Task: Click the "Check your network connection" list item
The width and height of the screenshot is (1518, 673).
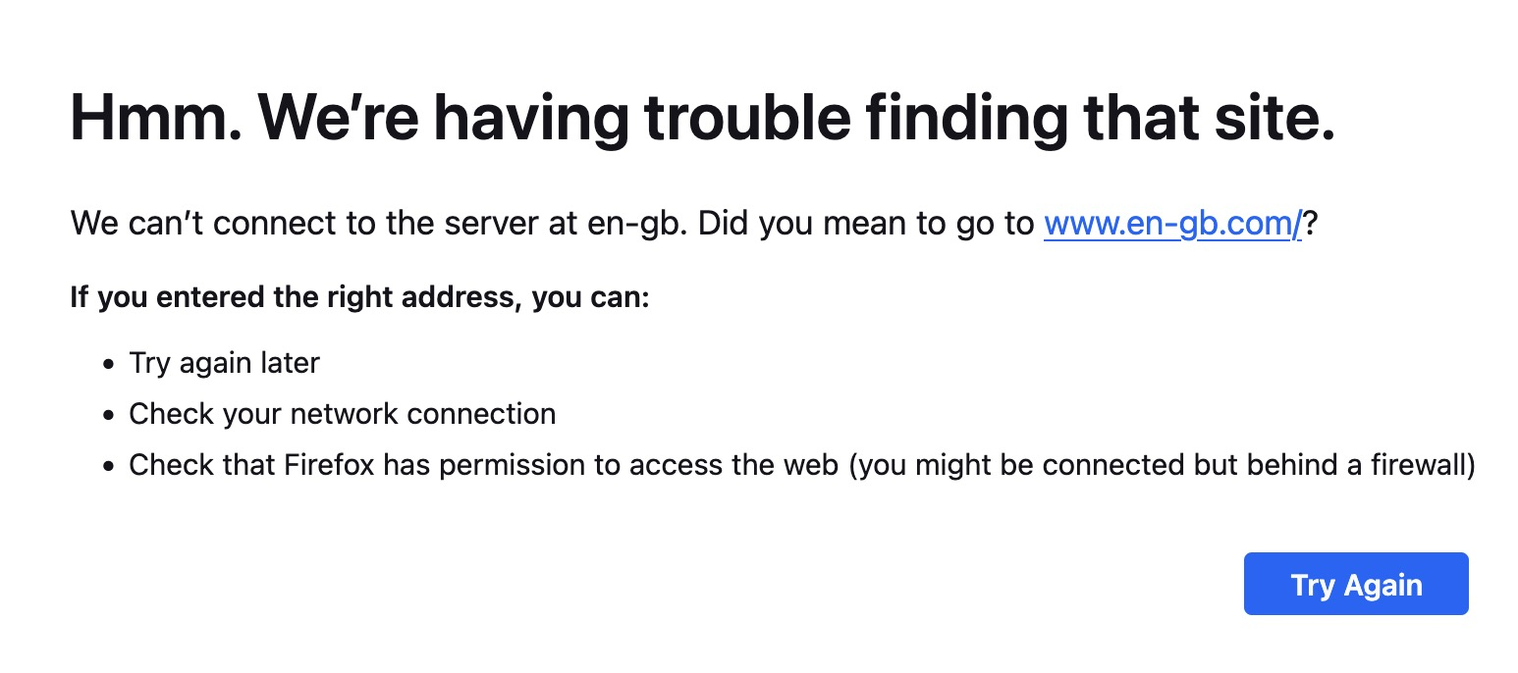Action: point(342,414)
